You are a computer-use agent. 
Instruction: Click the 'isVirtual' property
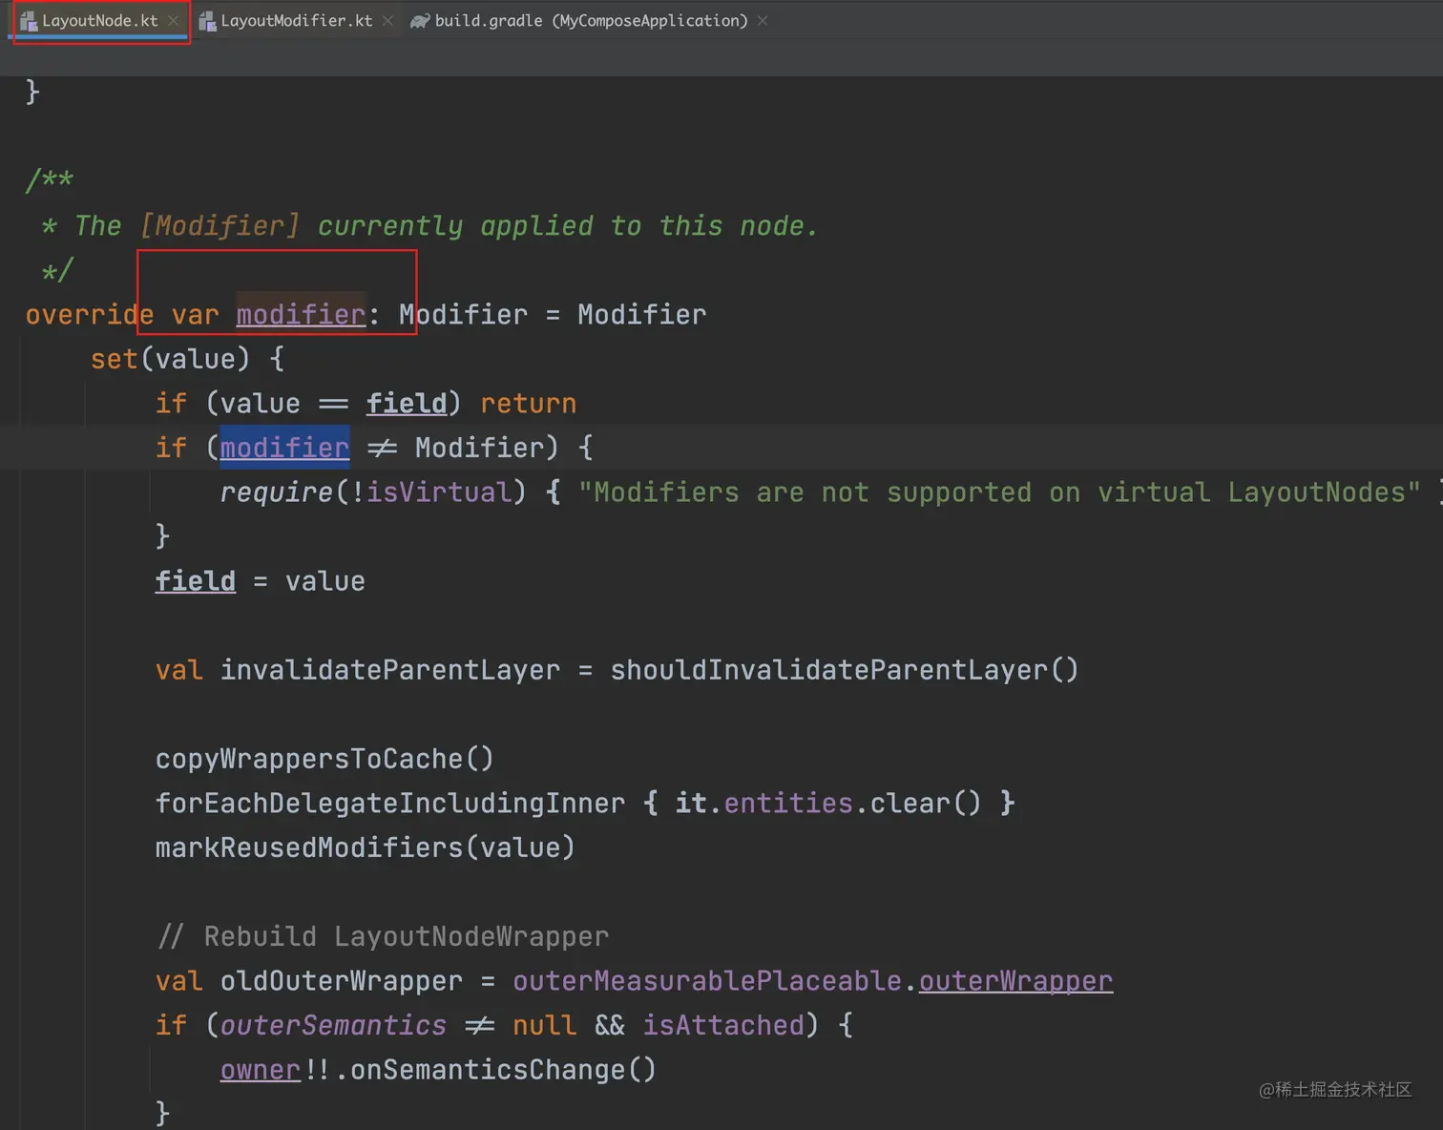pyautogui.click(x=439, y=492)
